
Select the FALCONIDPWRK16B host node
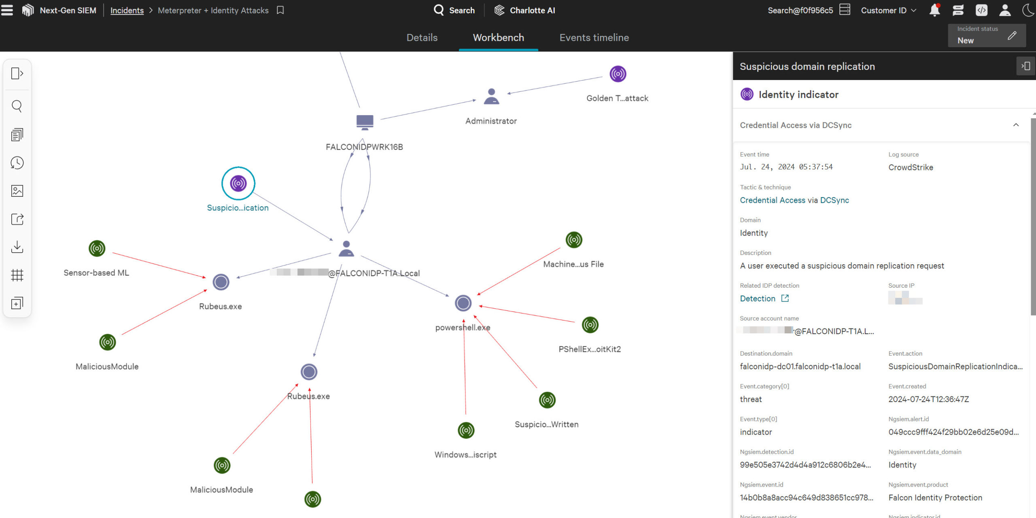[x=365, y=122]
